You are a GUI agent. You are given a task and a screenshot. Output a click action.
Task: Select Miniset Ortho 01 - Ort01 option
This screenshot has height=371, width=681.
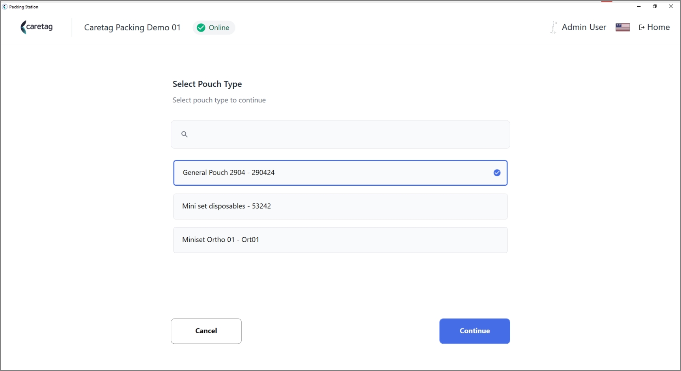click(340, 240)
